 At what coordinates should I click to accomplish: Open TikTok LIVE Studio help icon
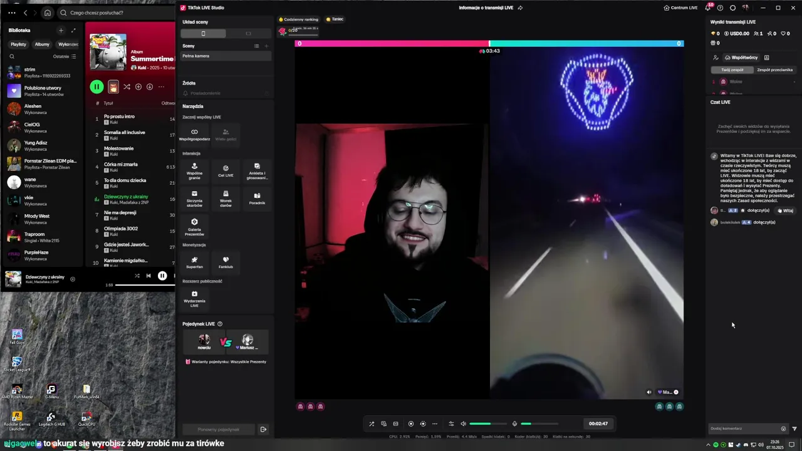click(x=720, y=8)
